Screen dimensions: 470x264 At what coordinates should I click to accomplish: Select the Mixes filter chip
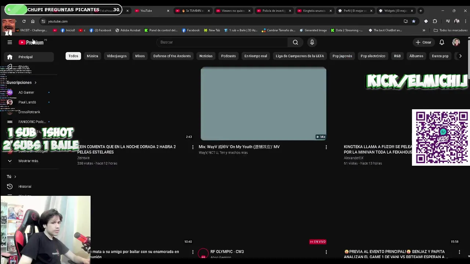(140, 56)
